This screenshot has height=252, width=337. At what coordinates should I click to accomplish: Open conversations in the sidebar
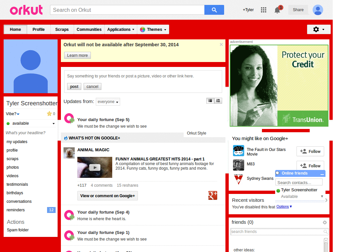pos(19,201)
